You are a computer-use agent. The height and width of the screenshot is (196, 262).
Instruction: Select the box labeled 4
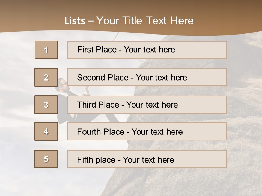[46, 131]
